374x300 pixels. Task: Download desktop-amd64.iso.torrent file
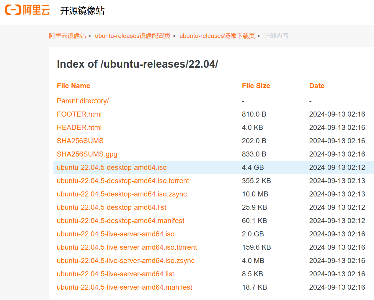(x=123, y=181)
